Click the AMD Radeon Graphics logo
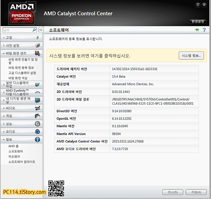 pyautogui.click(x=21, y=13)
